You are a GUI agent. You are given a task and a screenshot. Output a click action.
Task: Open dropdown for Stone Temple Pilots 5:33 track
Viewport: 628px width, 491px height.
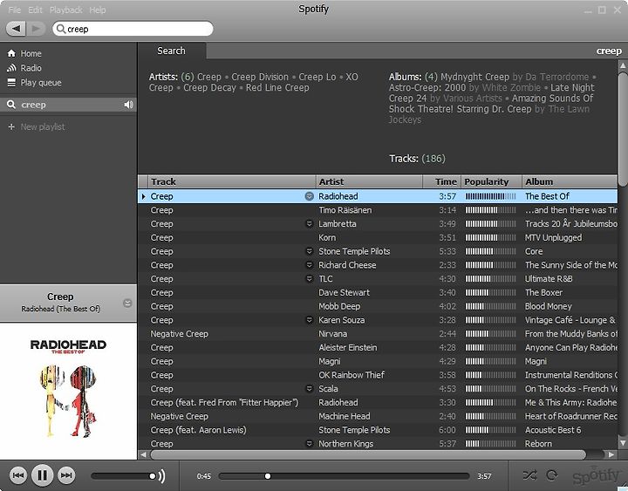309,251
